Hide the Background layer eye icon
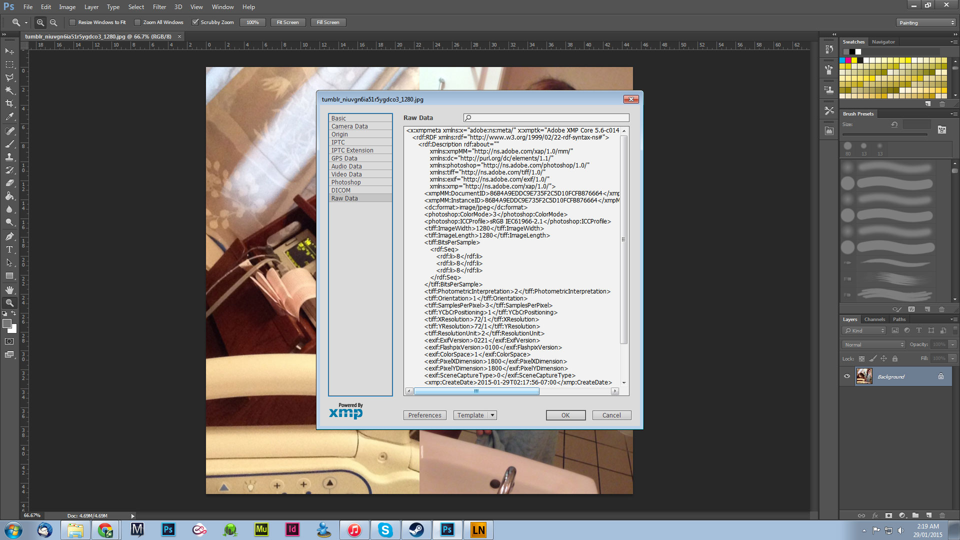The image size is (960, 540). point(847,376)
